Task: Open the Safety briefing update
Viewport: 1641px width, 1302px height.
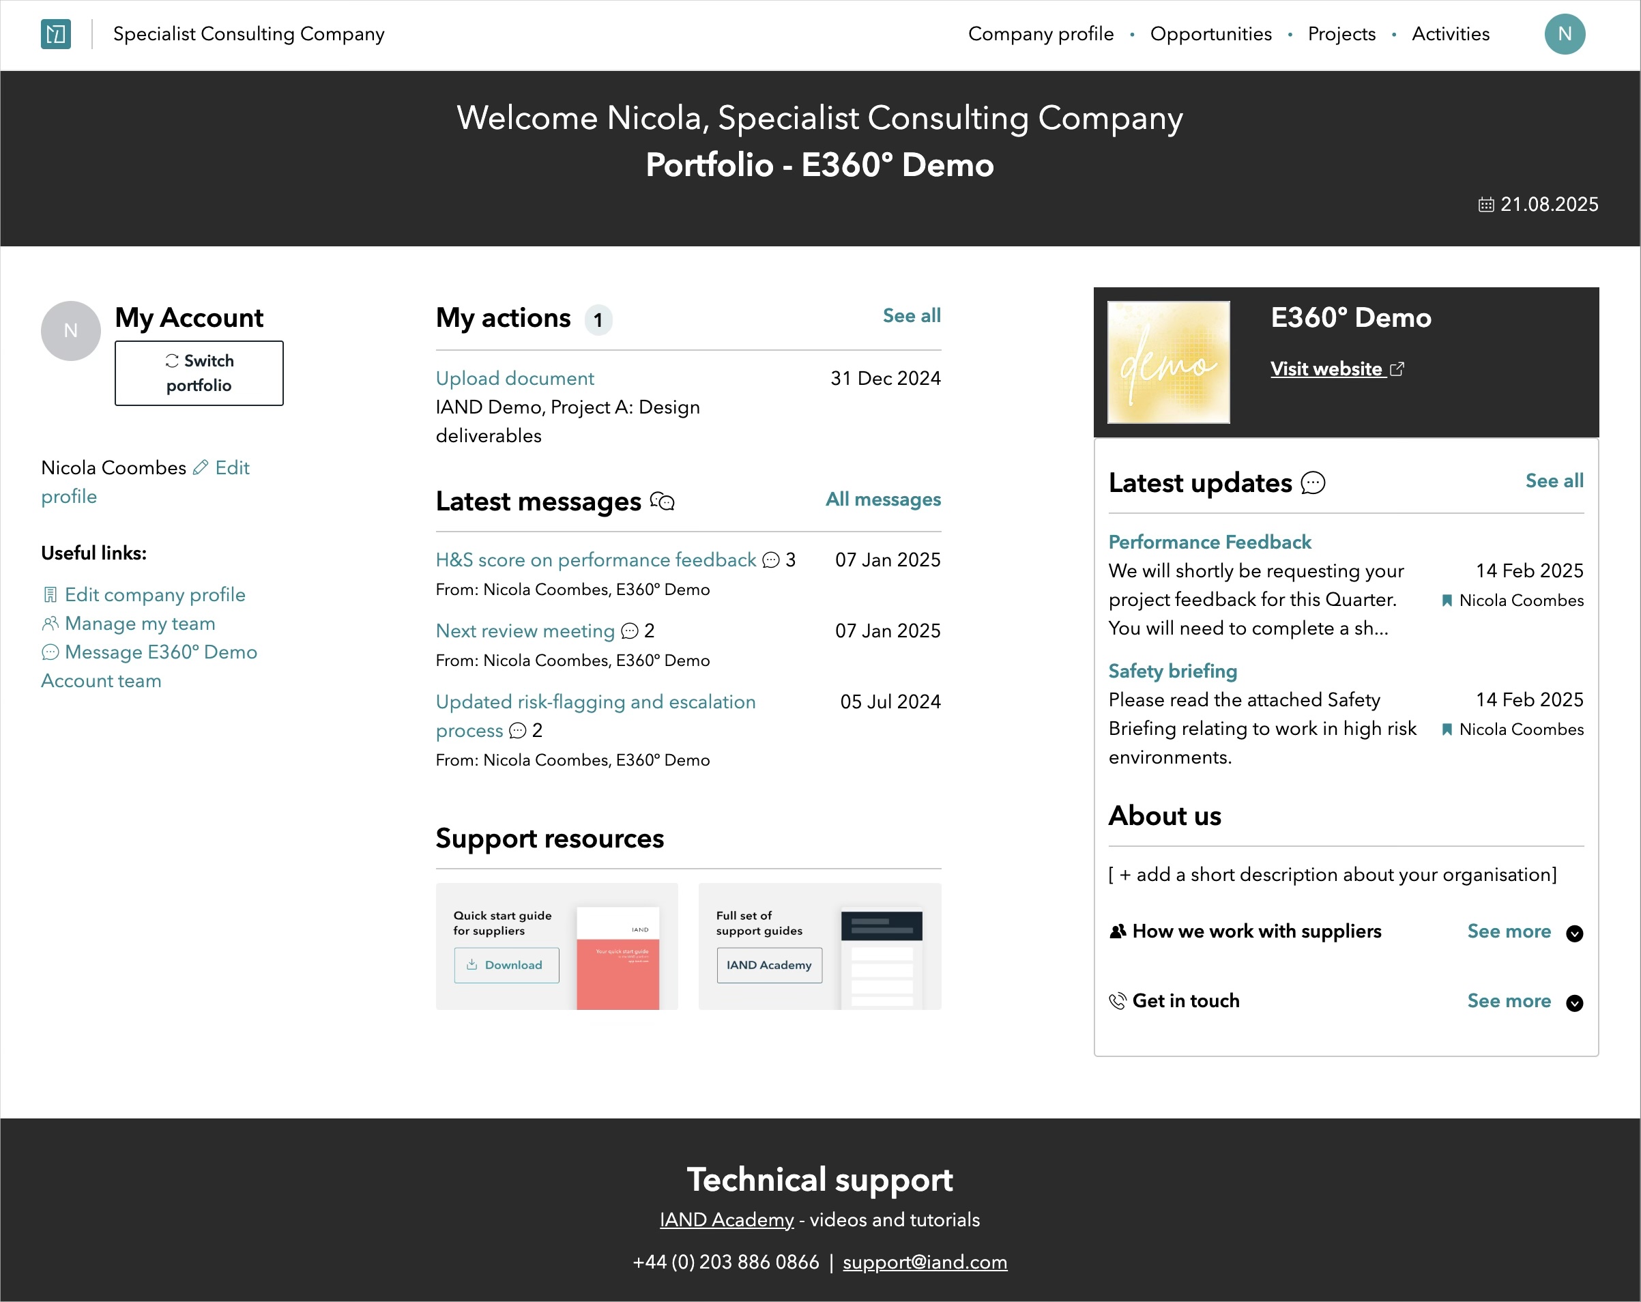Action: (x=1172, y=671)
